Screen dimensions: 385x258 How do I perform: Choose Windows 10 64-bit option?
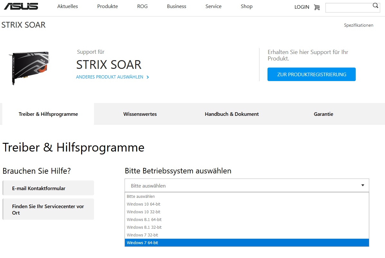[247, 204]
